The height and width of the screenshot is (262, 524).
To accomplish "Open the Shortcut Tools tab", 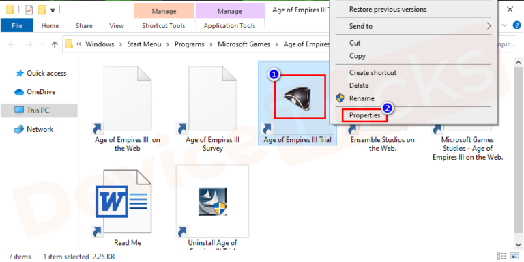I will click(164, 25).
